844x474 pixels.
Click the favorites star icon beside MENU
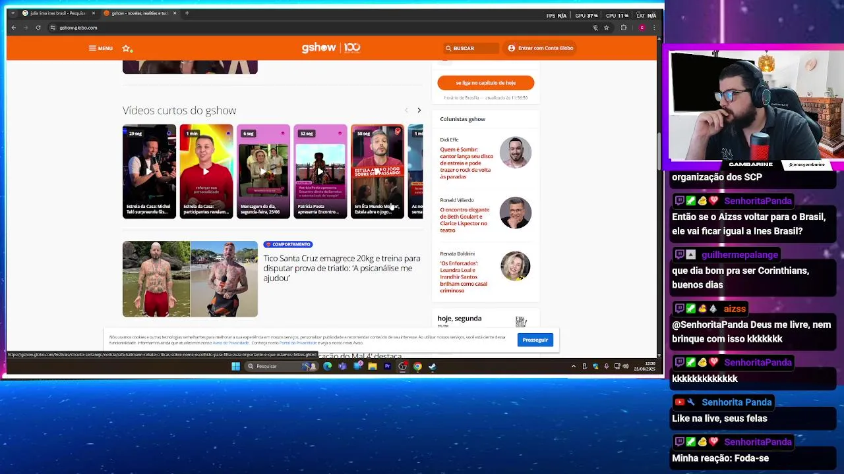point(127,48)
